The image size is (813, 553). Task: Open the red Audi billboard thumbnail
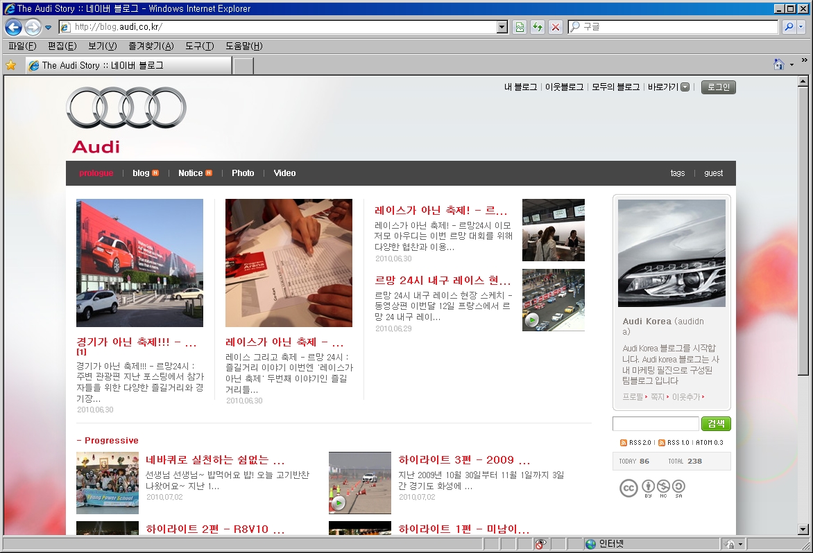coord(139,263)
